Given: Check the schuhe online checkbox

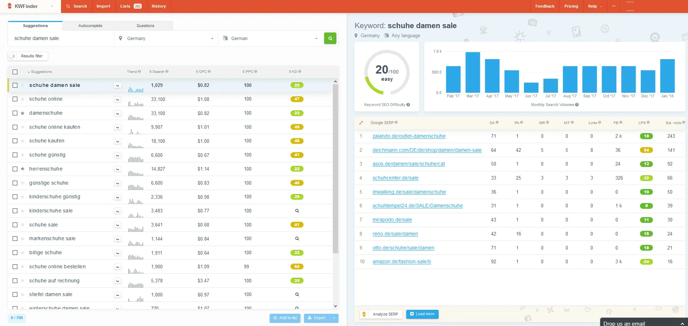Looking at the screenshot, I should (15, 99).
